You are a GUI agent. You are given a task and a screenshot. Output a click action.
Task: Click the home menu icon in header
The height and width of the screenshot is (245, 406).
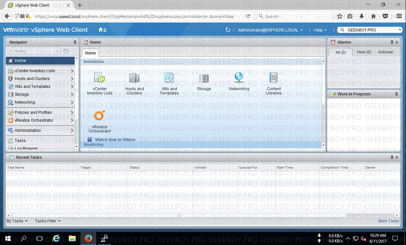click(x=102, y=30)
